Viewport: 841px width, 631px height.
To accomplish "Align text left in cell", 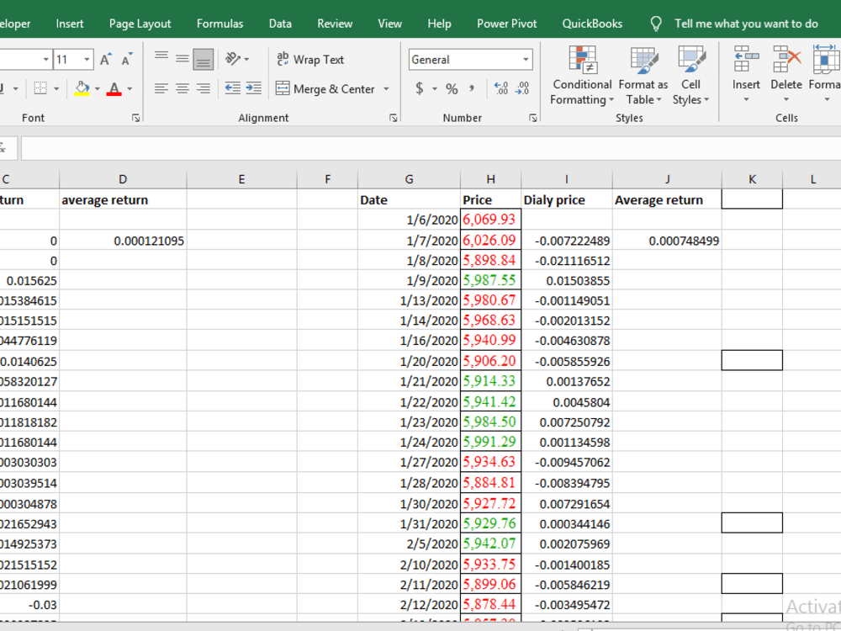I will tap(161, 88).
